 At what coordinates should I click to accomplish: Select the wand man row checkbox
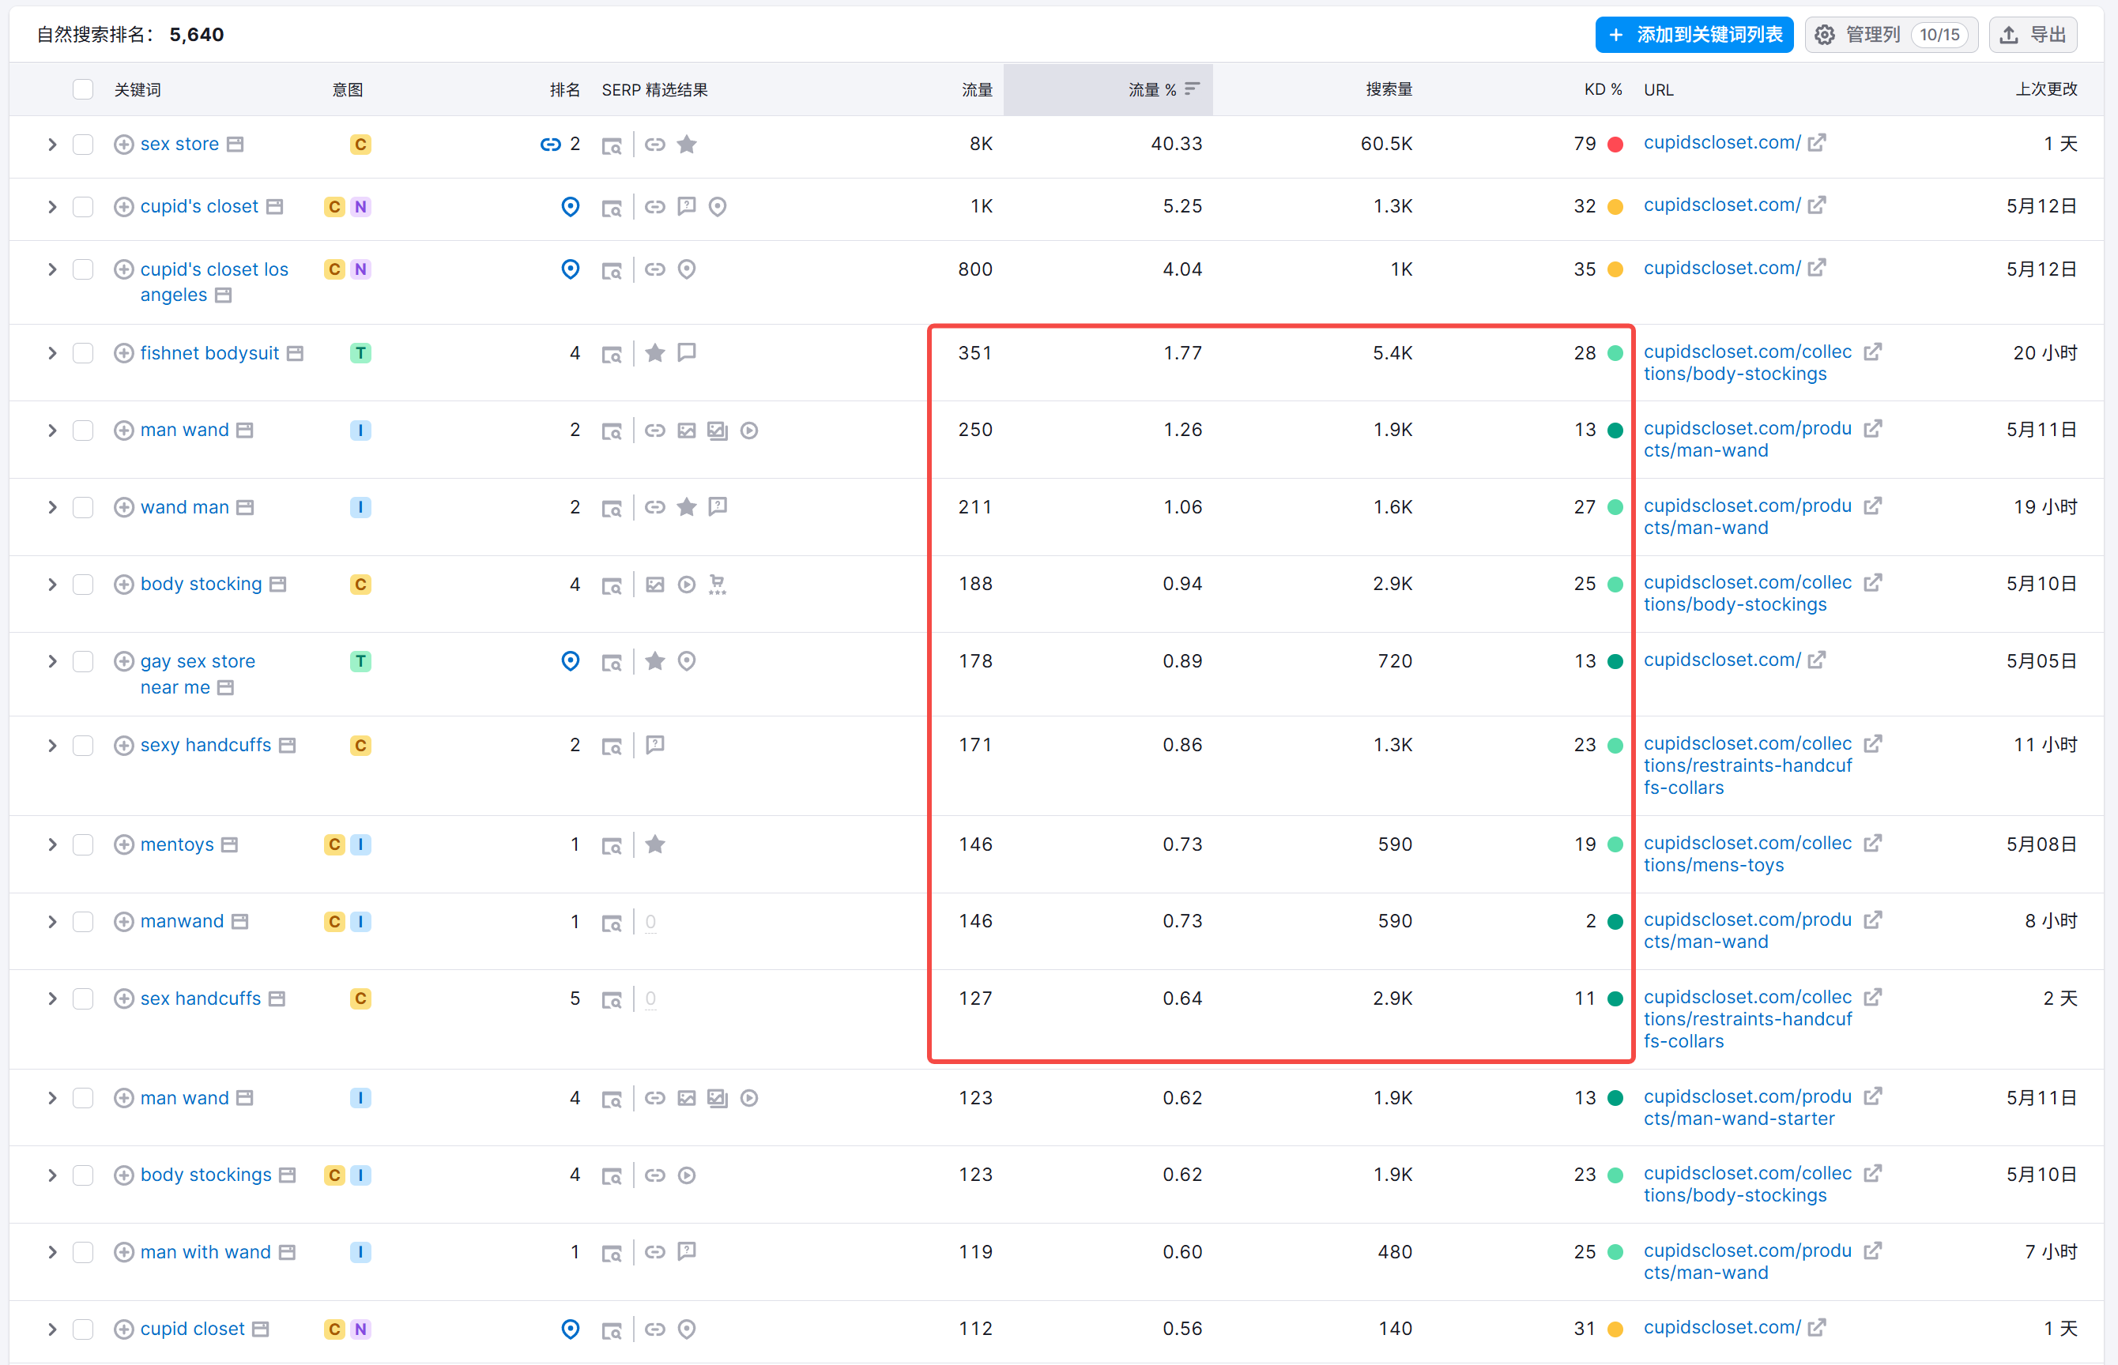pyautogui.click(x=83, y=508)
